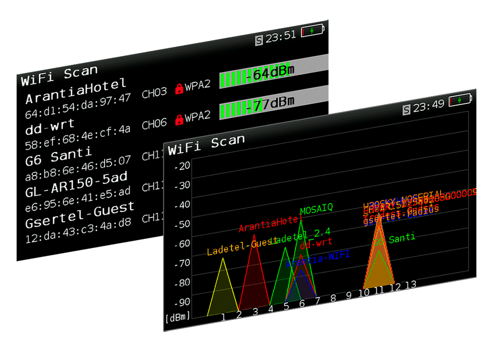
Task: Click the S status icon beside 23:51
Action: point(259,40)
